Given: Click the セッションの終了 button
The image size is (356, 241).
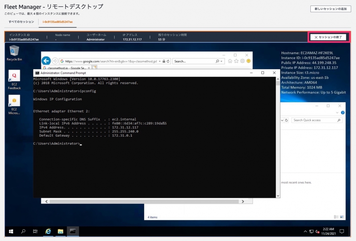Looking at the screenshot, I should click(x=328, y=37).
